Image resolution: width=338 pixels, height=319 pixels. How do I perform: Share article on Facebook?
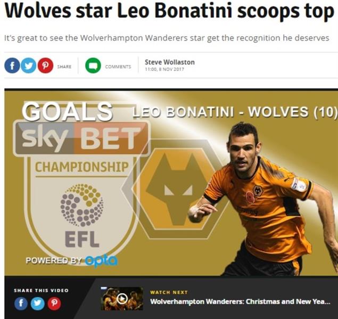12,66
